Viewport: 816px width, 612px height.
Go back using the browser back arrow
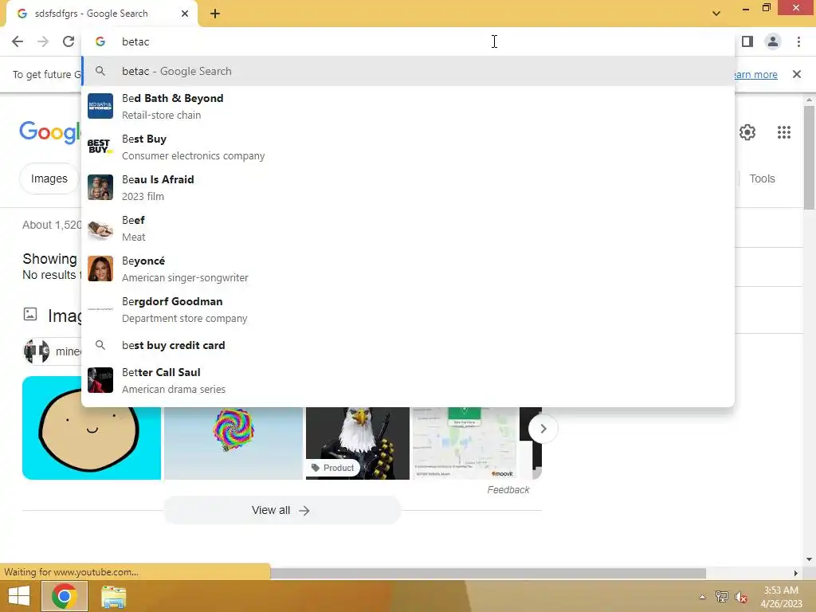pyautogui.click(x=18, y=41)
